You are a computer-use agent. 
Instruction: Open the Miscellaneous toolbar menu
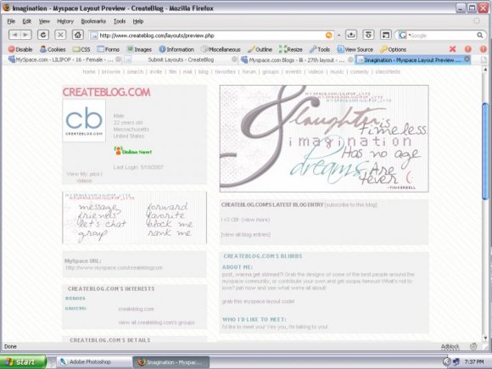(x=221, y=49)
